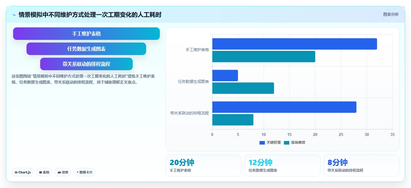Click the blue 关键权重 bar for 带关系联动的排程流程
The width and height of the screenshot is (411, 188).
tap(284, 107)
